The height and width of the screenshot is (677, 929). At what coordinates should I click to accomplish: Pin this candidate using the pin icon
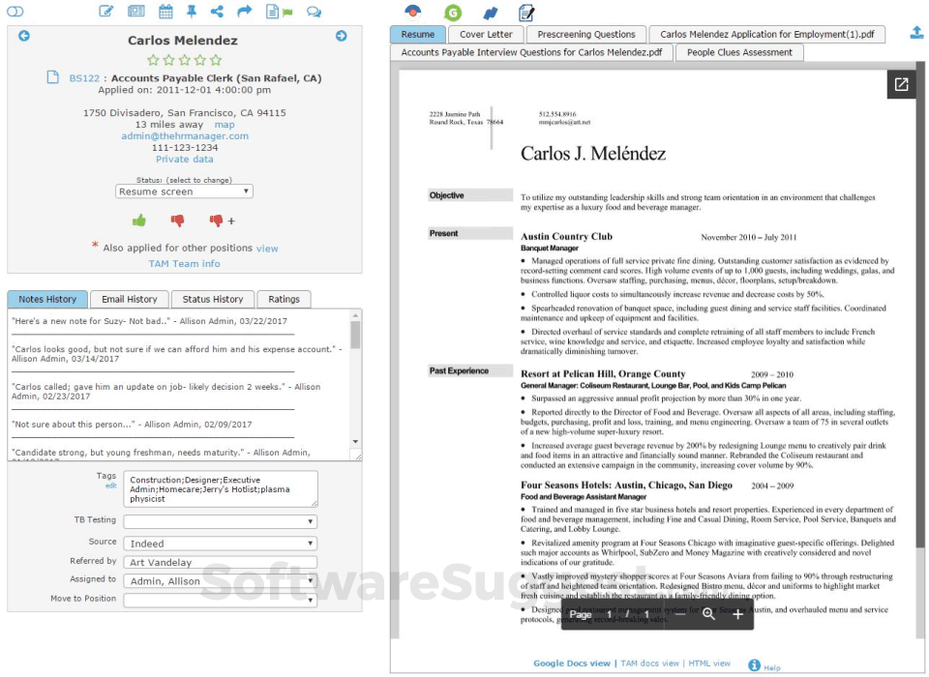click(190, 11)
